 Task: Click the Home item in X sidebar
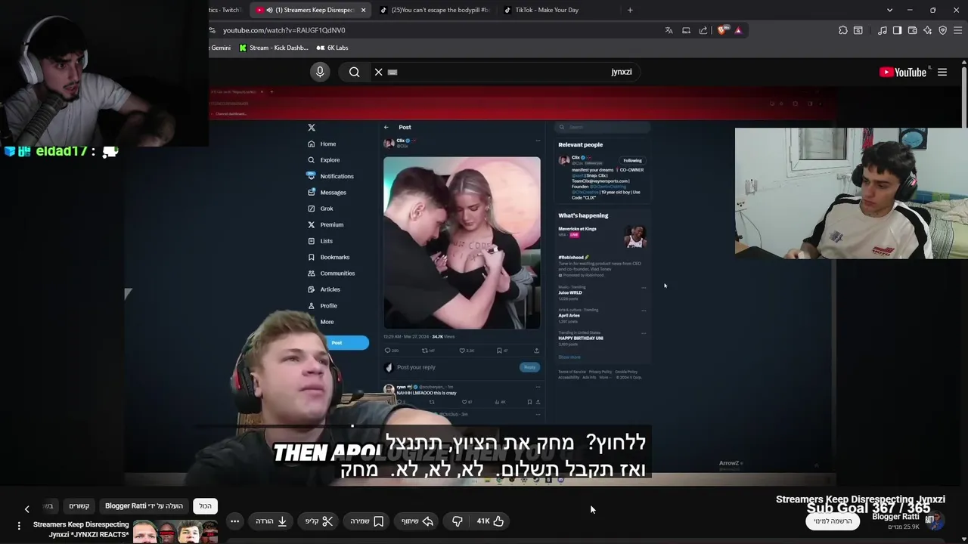321,144
